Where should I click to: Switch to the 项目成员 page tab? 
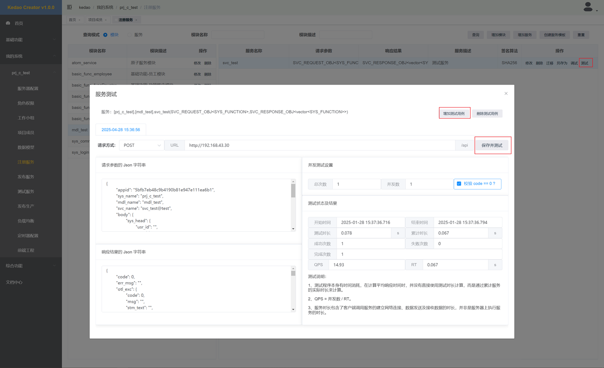pos(95,20)
